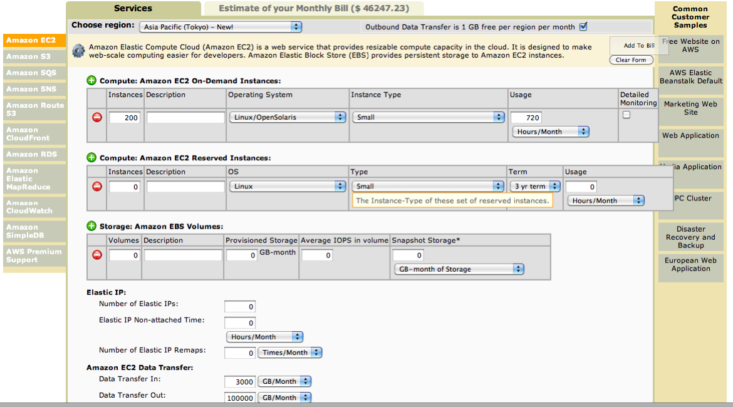The image size is (733, 407).
Task: Click Provisioned Storage field
Action: pos(242,255)
